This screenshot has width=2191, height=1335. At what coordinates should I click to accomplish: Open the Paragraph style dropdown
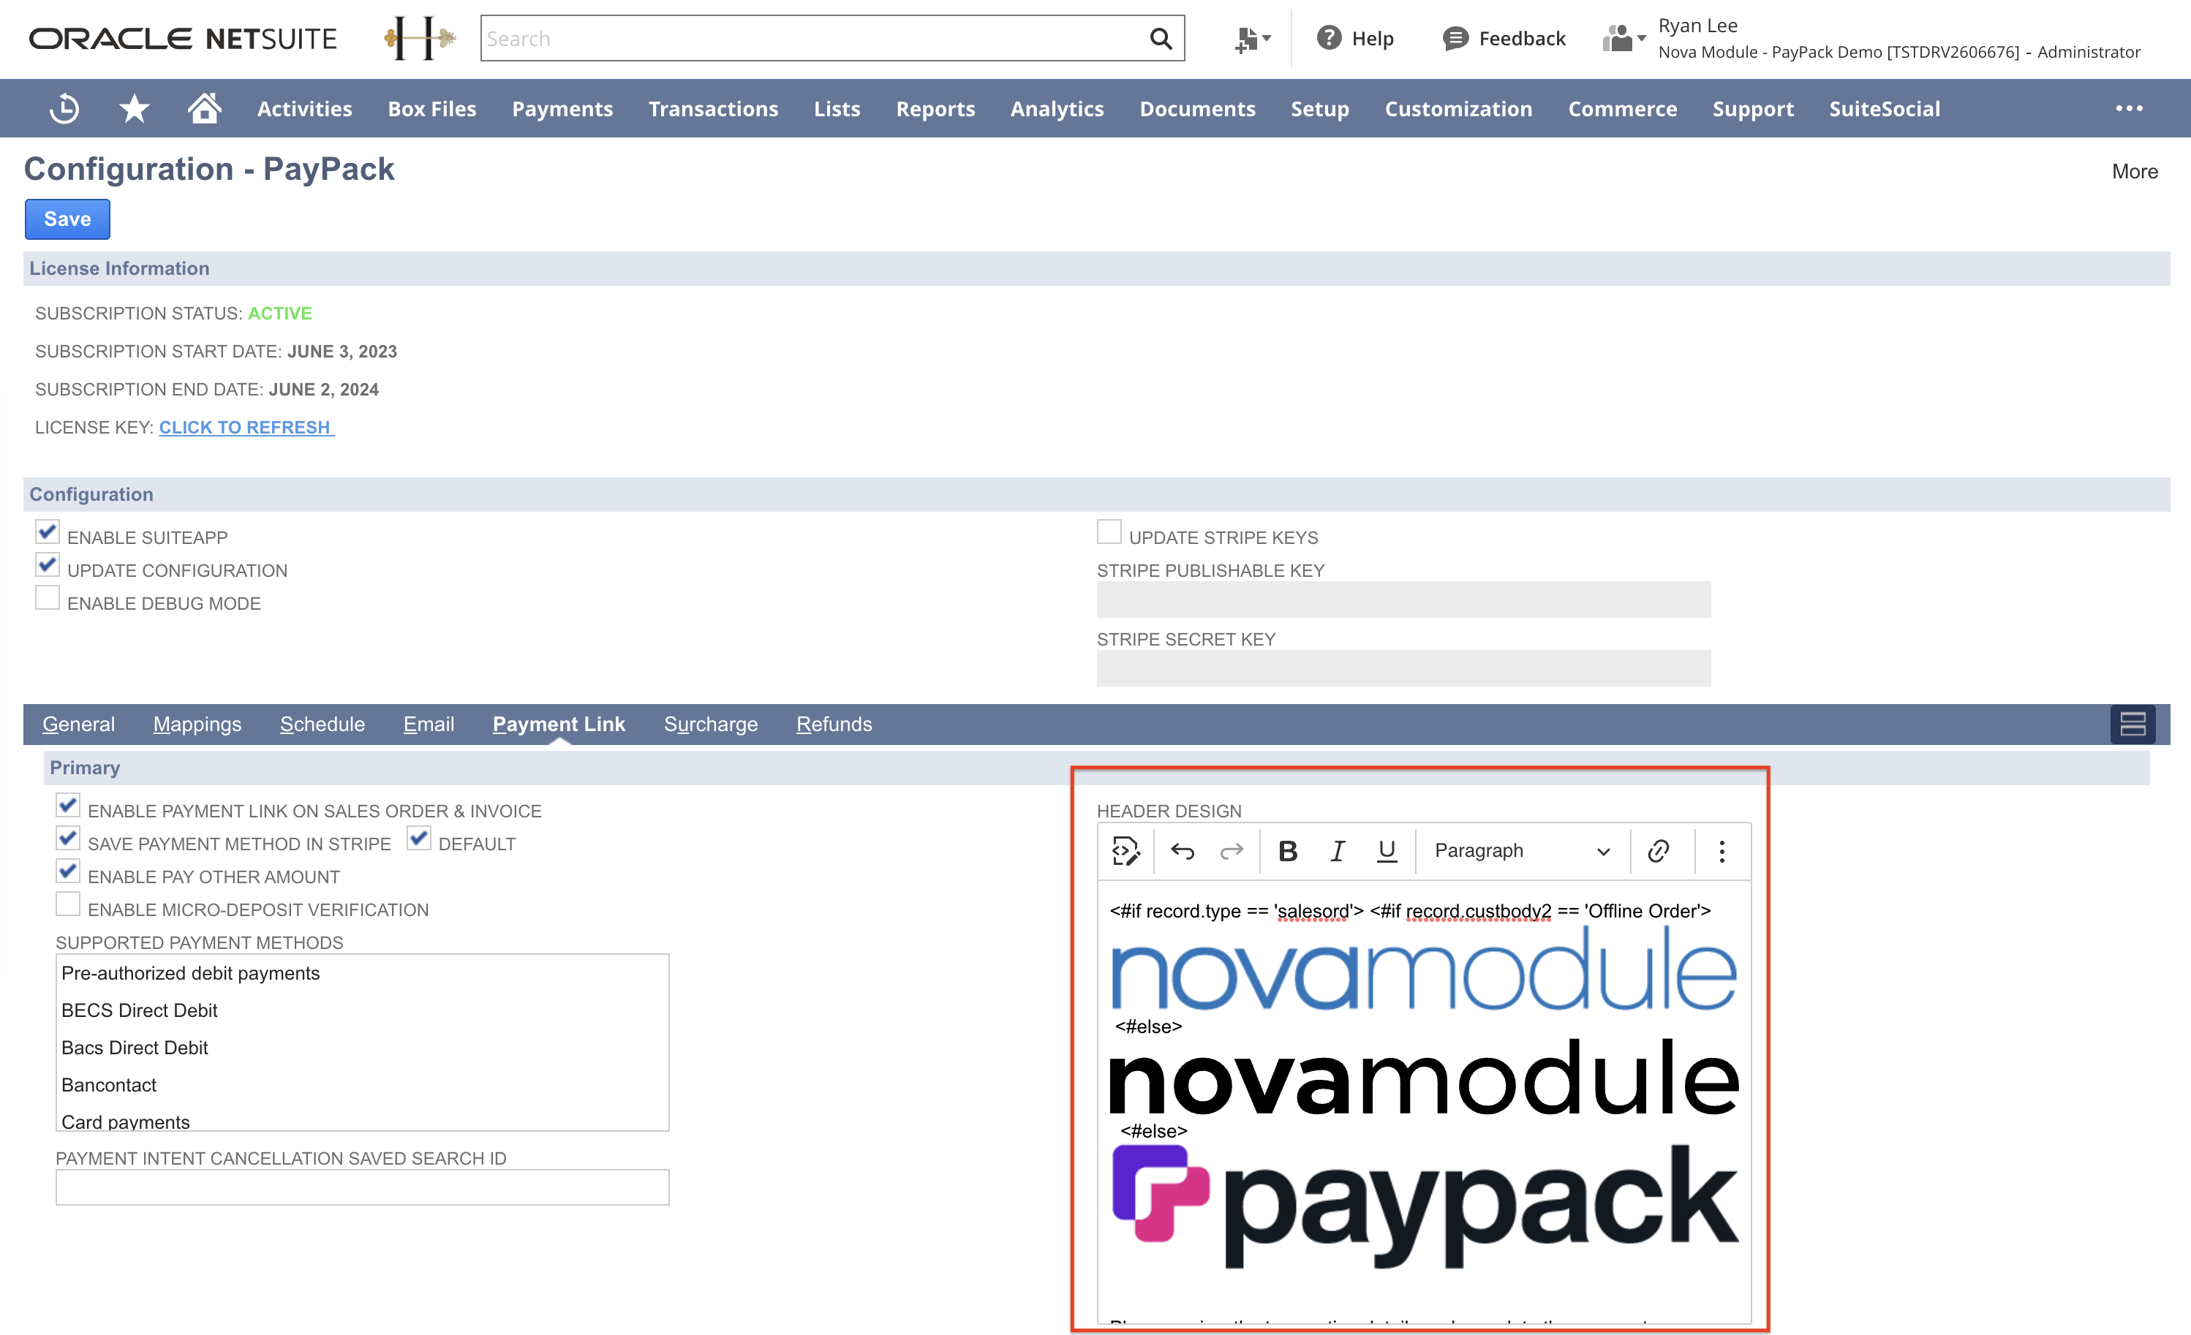1521,850
